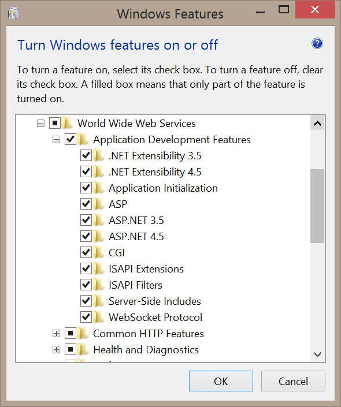Click the .NET Extensibility 3.5 folder icon

99,155
